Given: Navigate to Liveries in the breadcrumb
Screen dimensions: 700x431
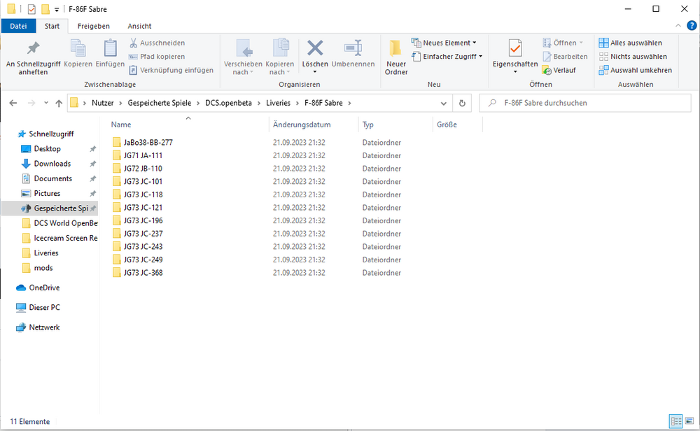Looking at the screenshot, I should click(x=278, y=103).
